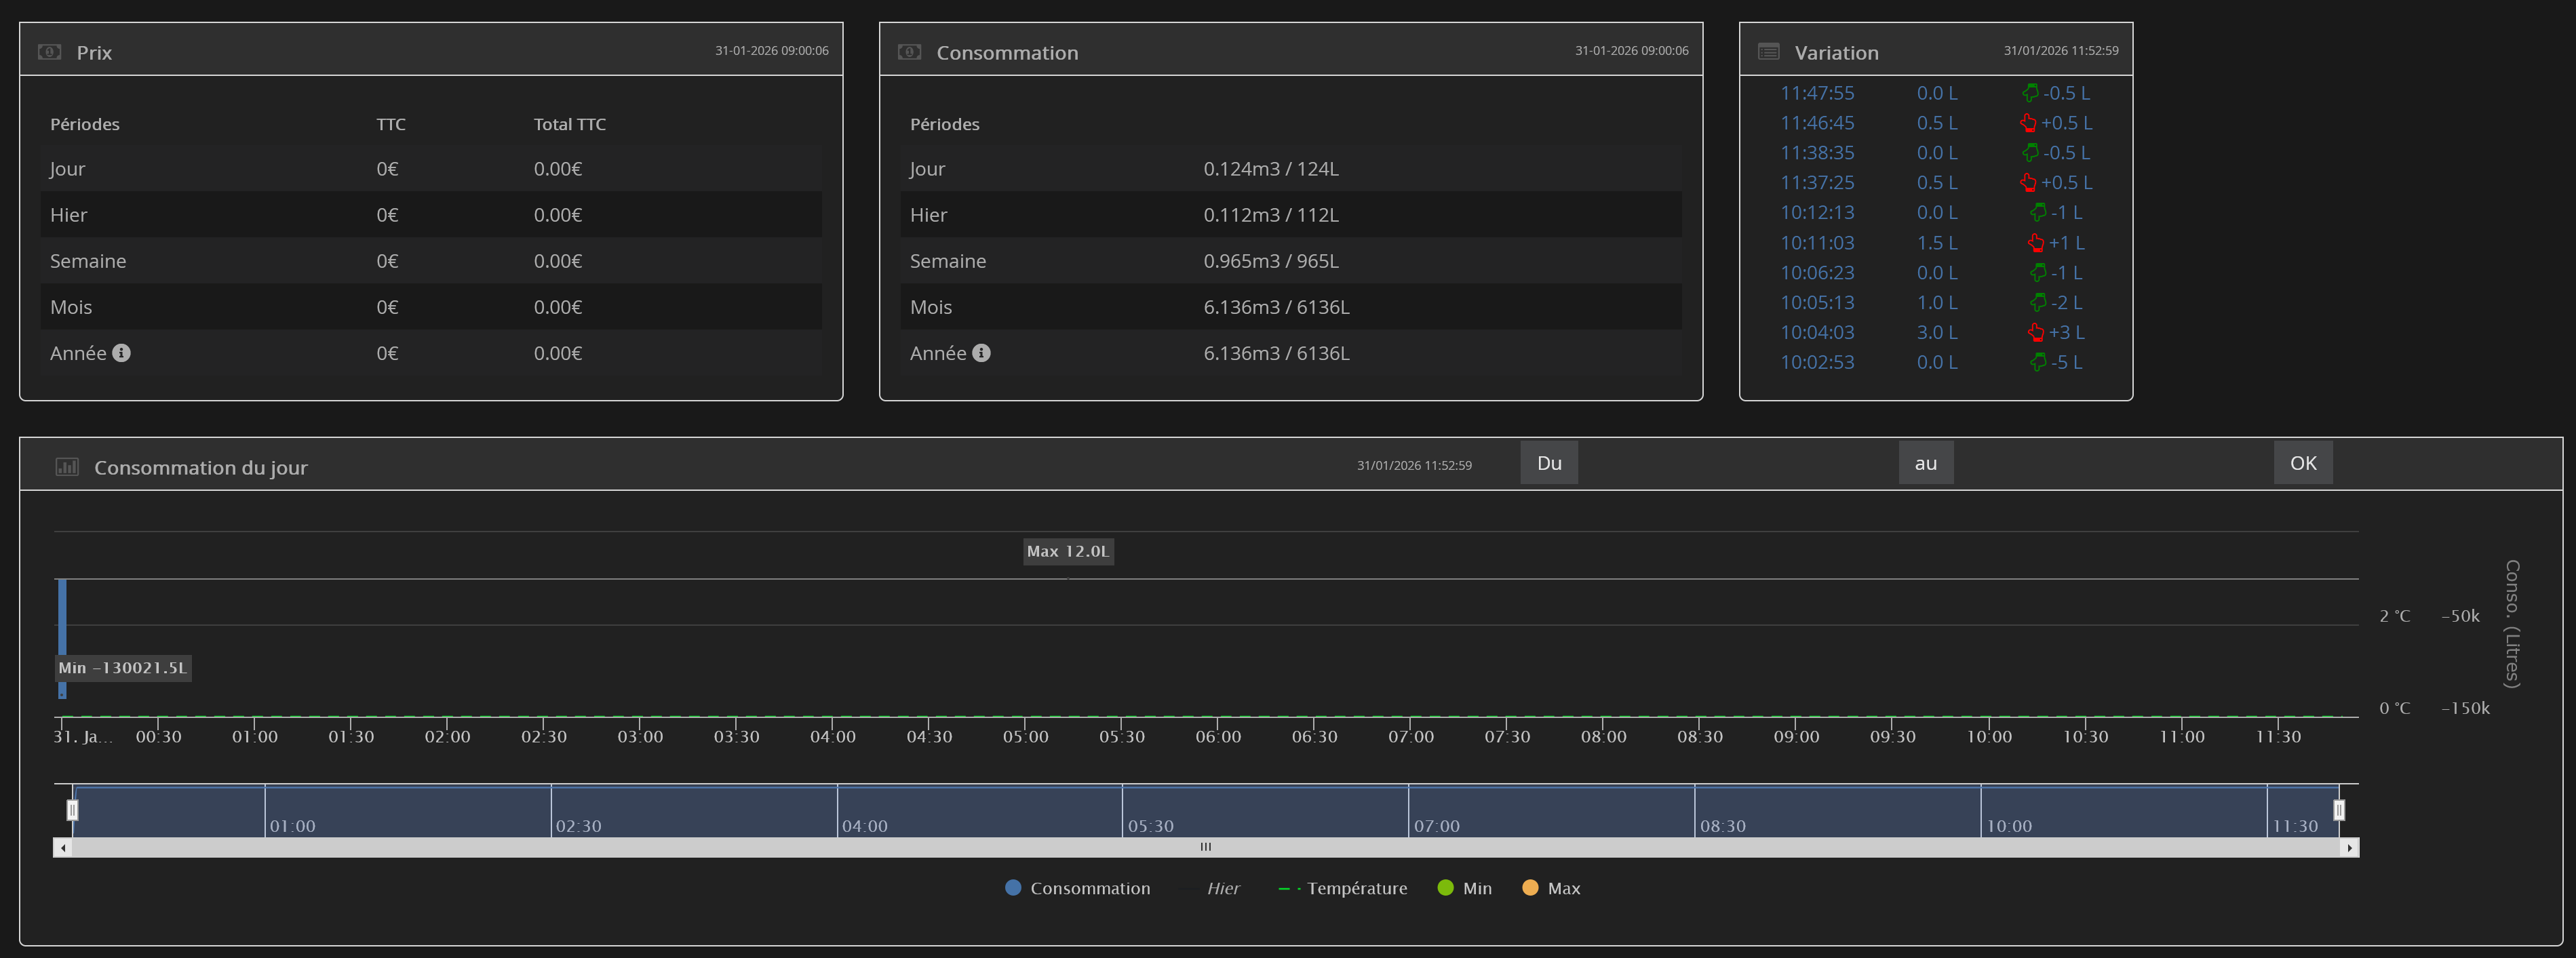Click the left navigator range handle

point(72,810)
